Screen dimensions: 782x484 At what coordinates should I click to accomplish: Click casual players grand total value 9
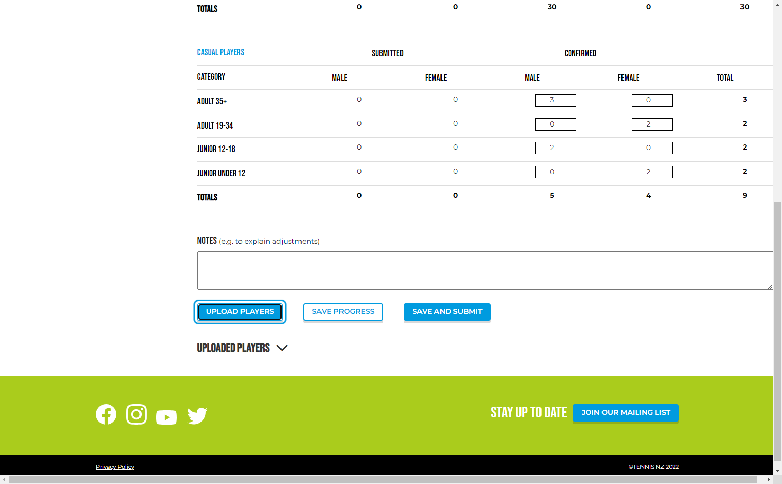click(745, 195)
